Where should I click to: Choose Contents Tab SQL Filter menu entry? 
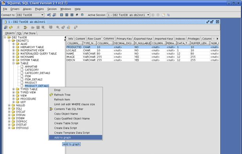[76, 109]
